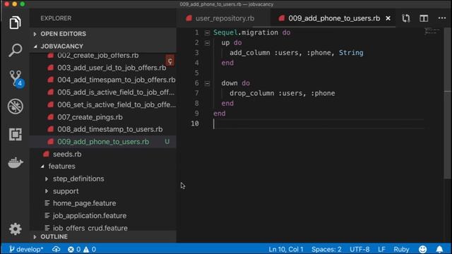
Task: Click the EXPLORER panel title
Action: [x=56, y=18]
